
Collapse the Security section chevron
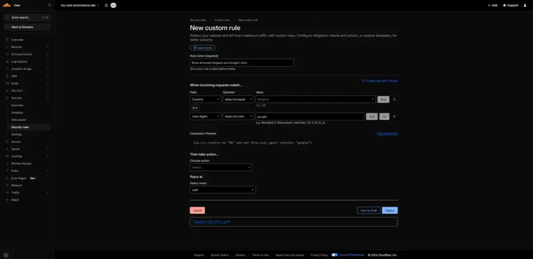[x=47, y=98]
